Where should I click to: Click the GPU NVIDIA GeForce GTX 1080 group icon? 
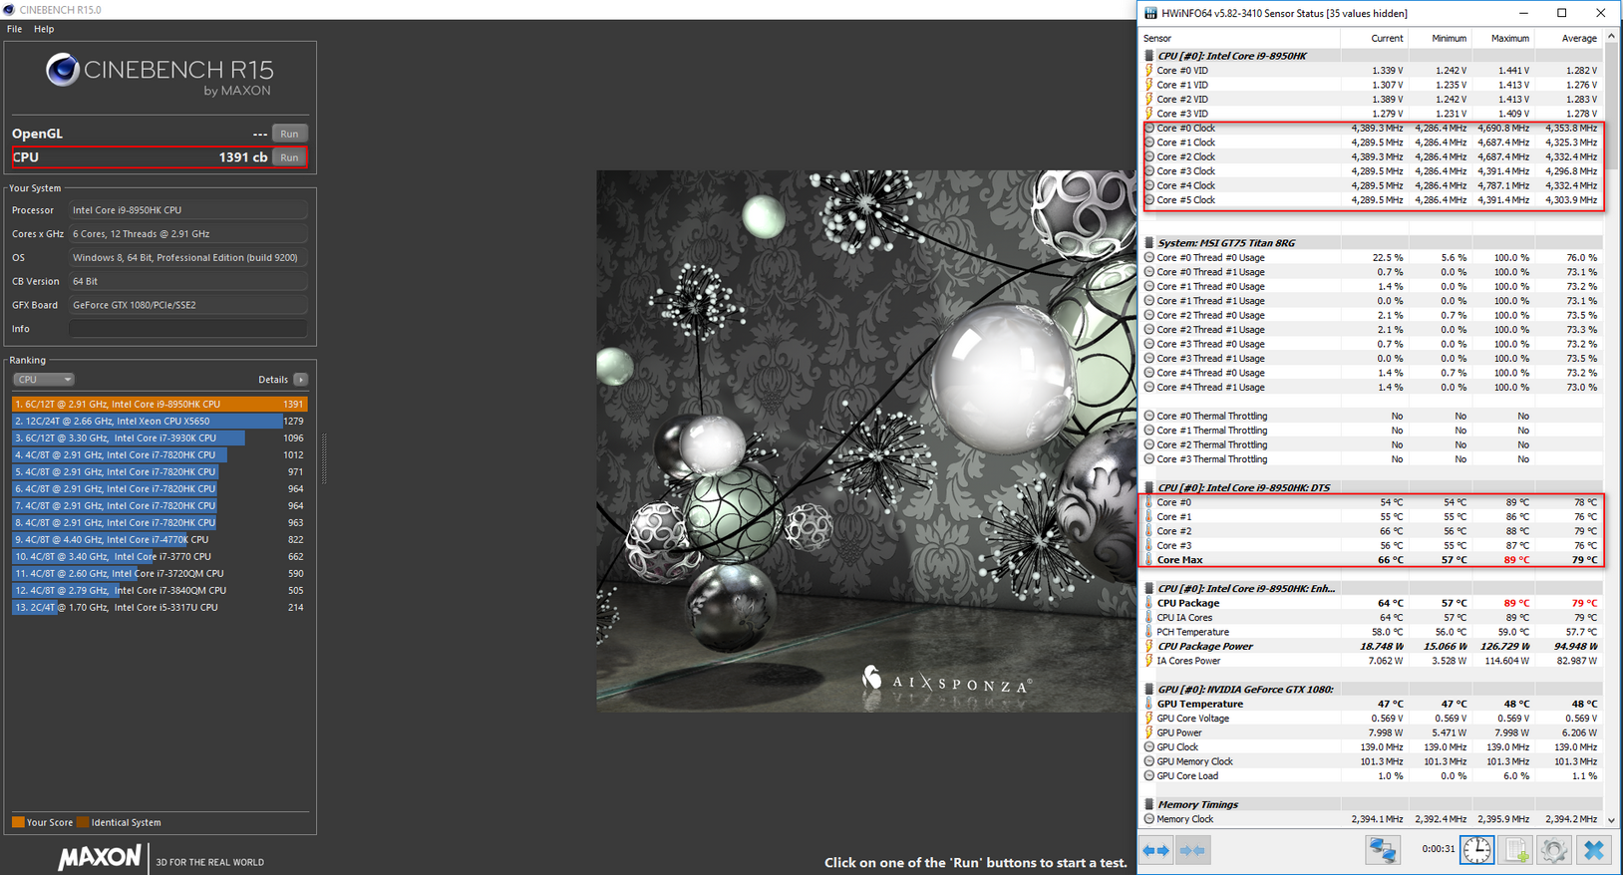(x=1148, y=689)
